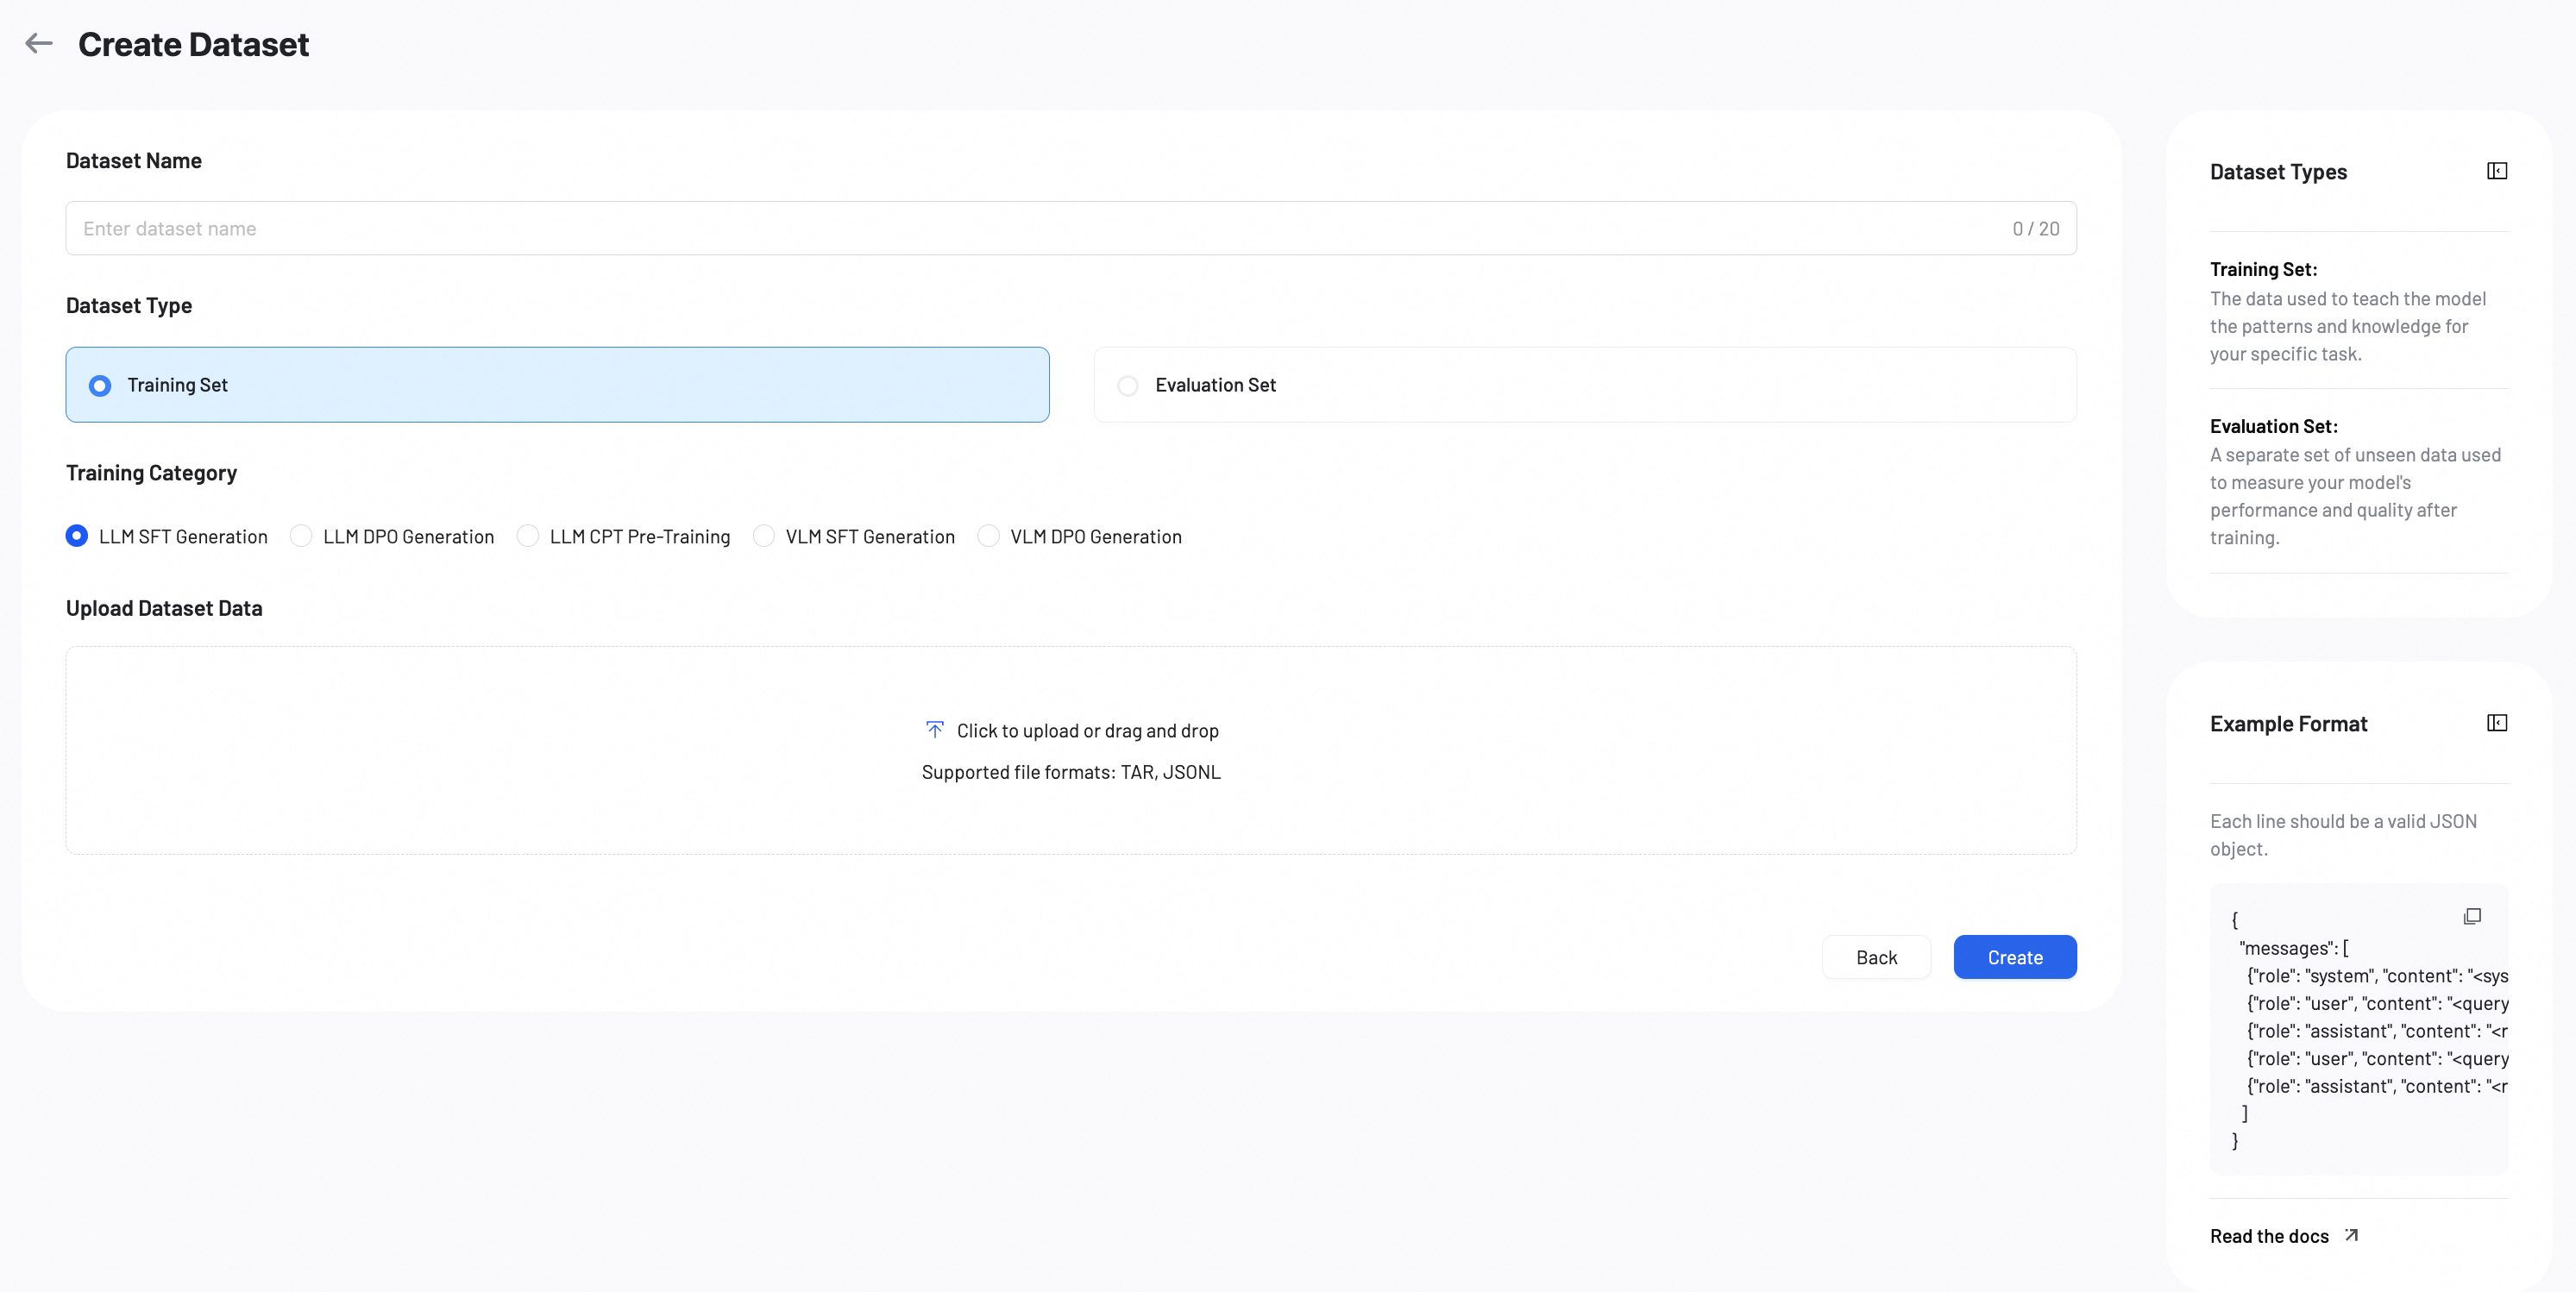Click 'Each line should be a valid JSON object.'
The width and height of the screenshot is (2576, 1292).
tap(2342, 835)
